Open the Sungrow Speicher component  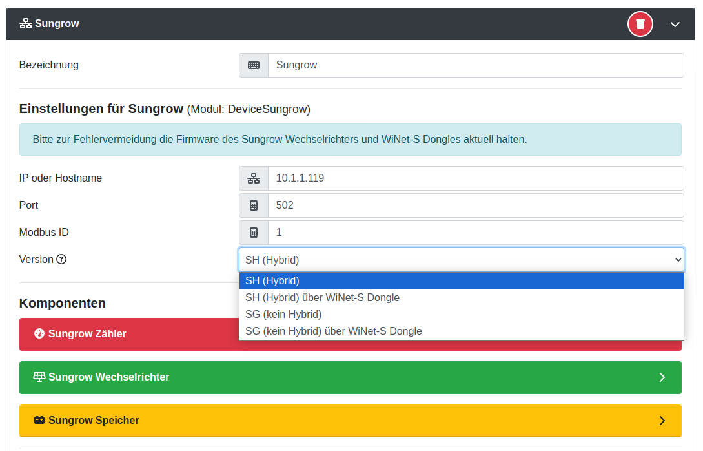[x=350, y=421]
